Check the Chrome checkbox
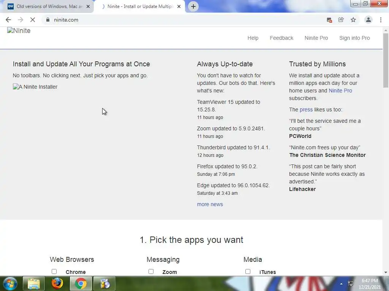The width and height of the screenshot is (389, 291). coord(54,271)
